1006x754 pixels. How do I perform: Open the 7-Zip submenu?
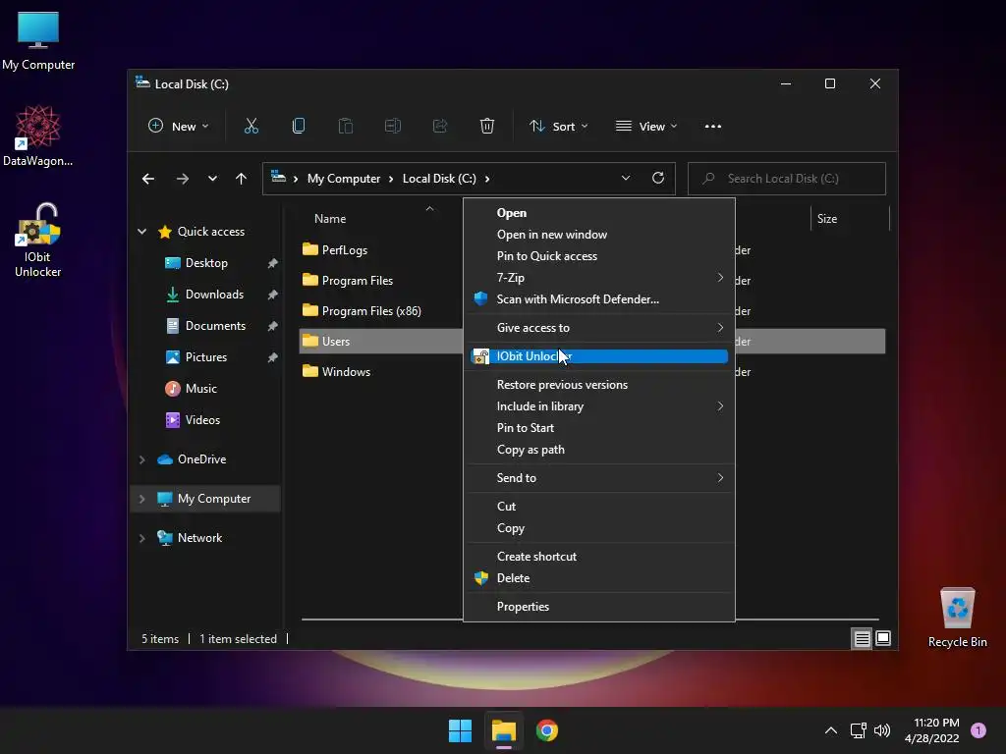pyautogui.click(x=599, y=278)
